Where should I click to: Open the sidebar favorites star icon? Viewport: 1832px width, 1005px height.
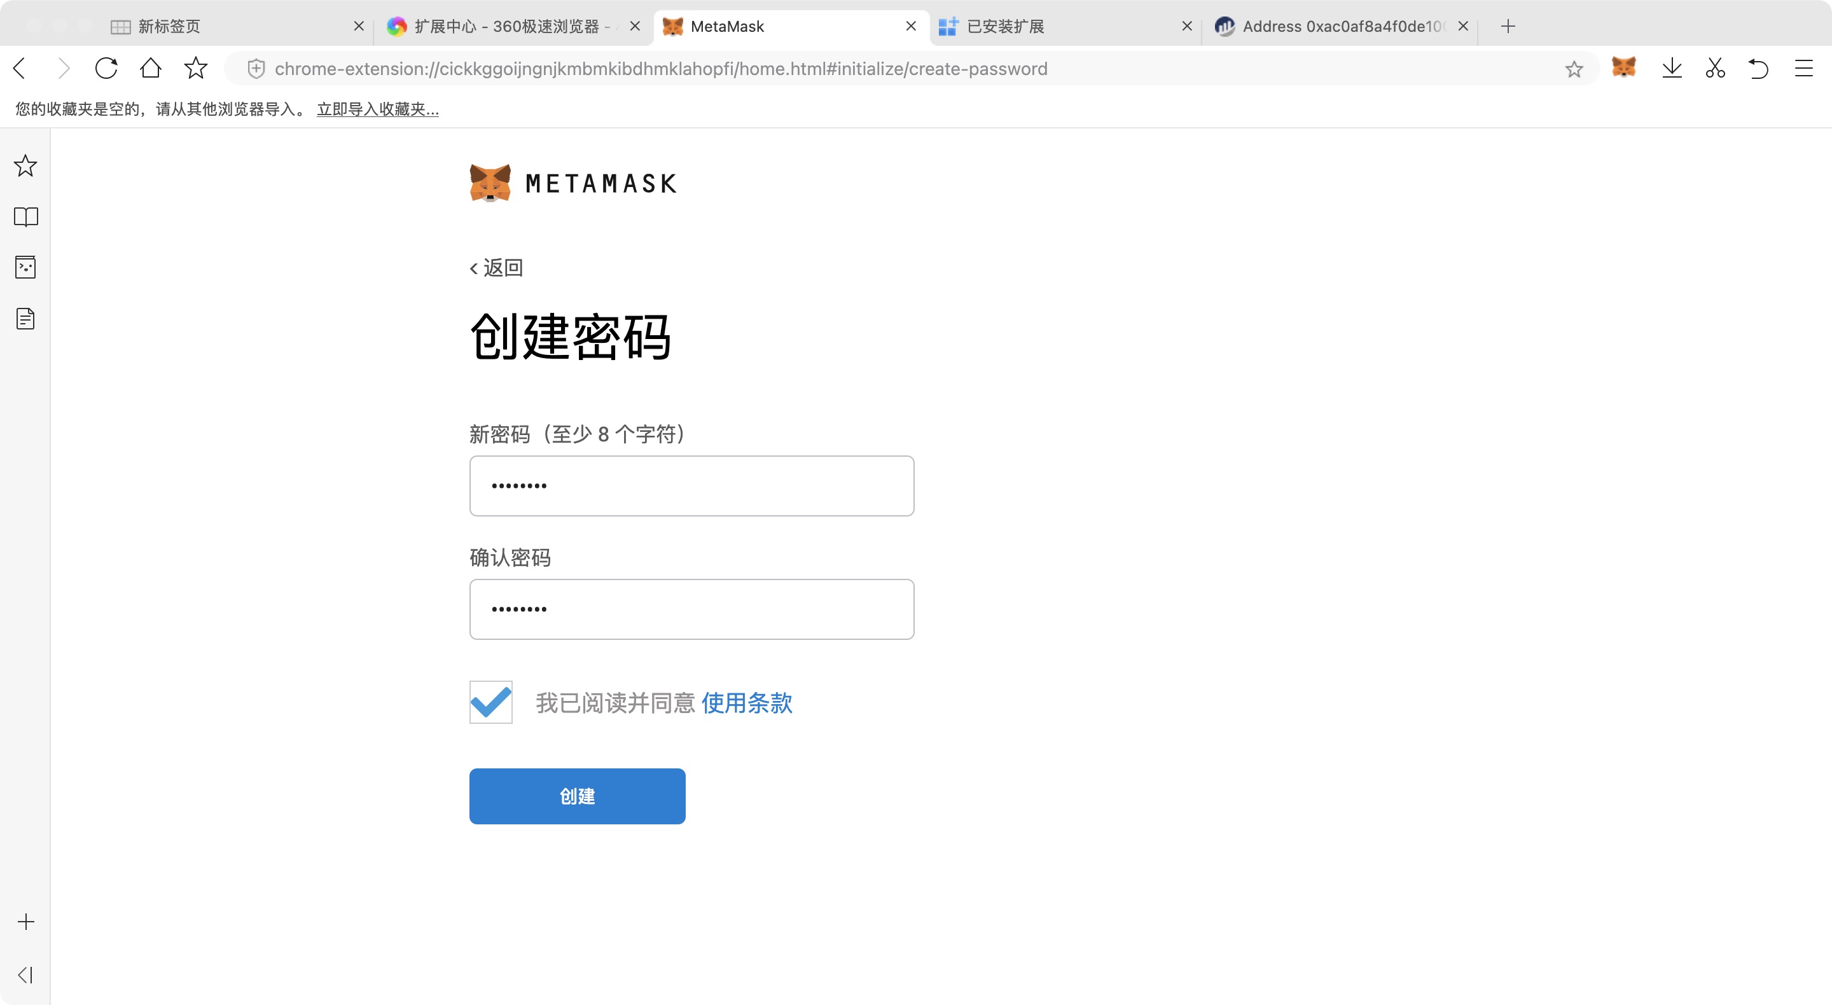click(x=25, y=166)
